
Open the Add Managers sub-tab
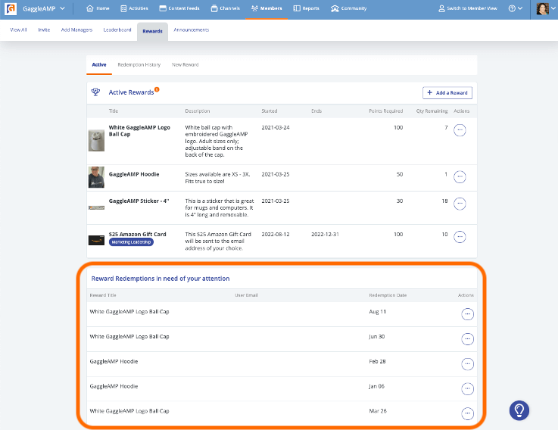(x=76, y=30)
